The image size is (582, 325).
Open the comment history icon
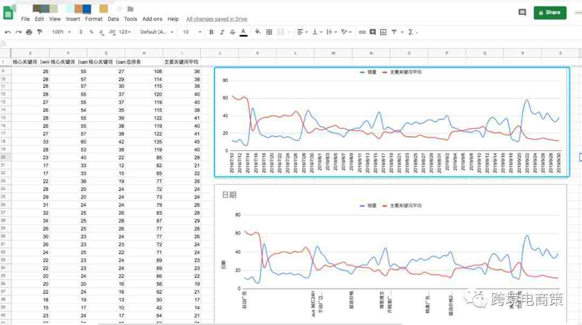(522, 12)
